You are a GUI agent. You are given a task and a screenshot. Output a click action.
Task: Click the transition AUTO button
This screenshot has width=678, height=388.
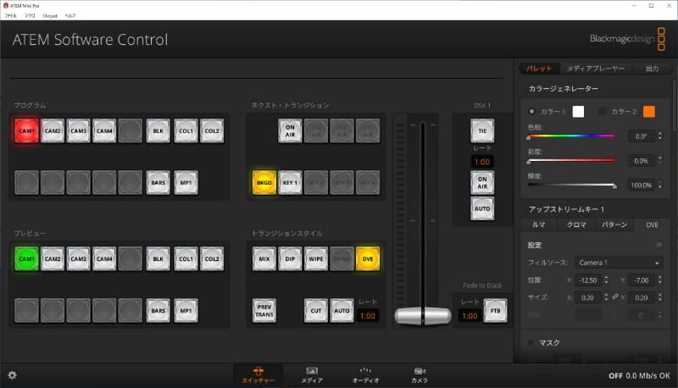342,310
